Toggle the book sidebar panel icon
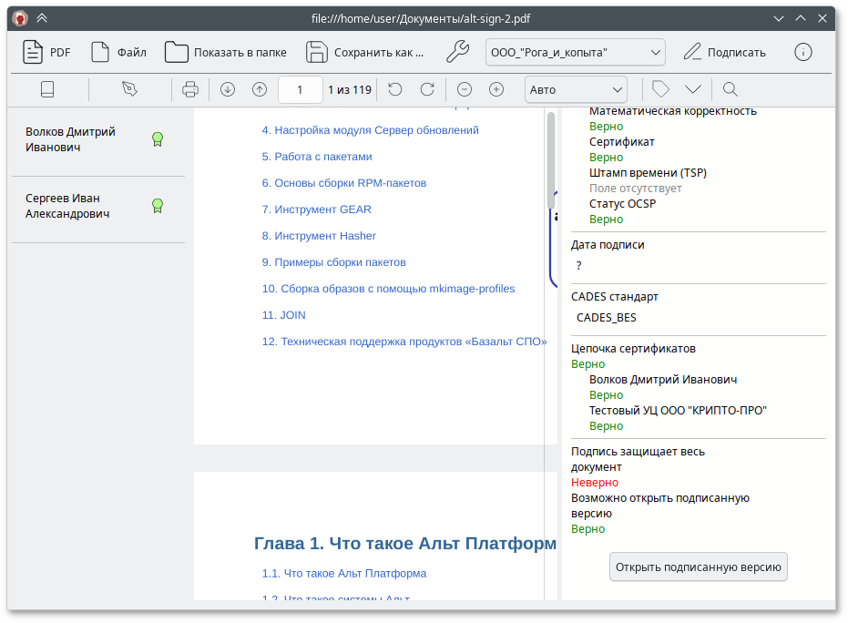 click(48, 89)
